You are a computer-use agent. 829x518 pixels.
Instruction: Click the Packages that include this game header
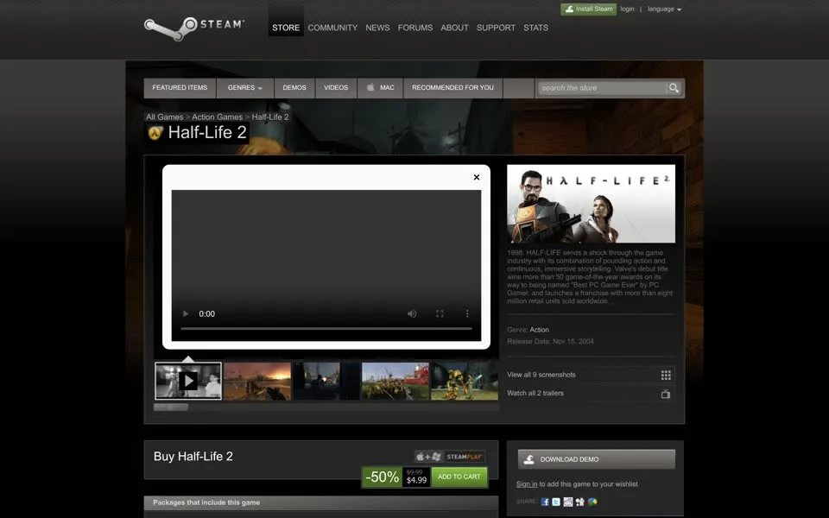(x=321, y=502)
